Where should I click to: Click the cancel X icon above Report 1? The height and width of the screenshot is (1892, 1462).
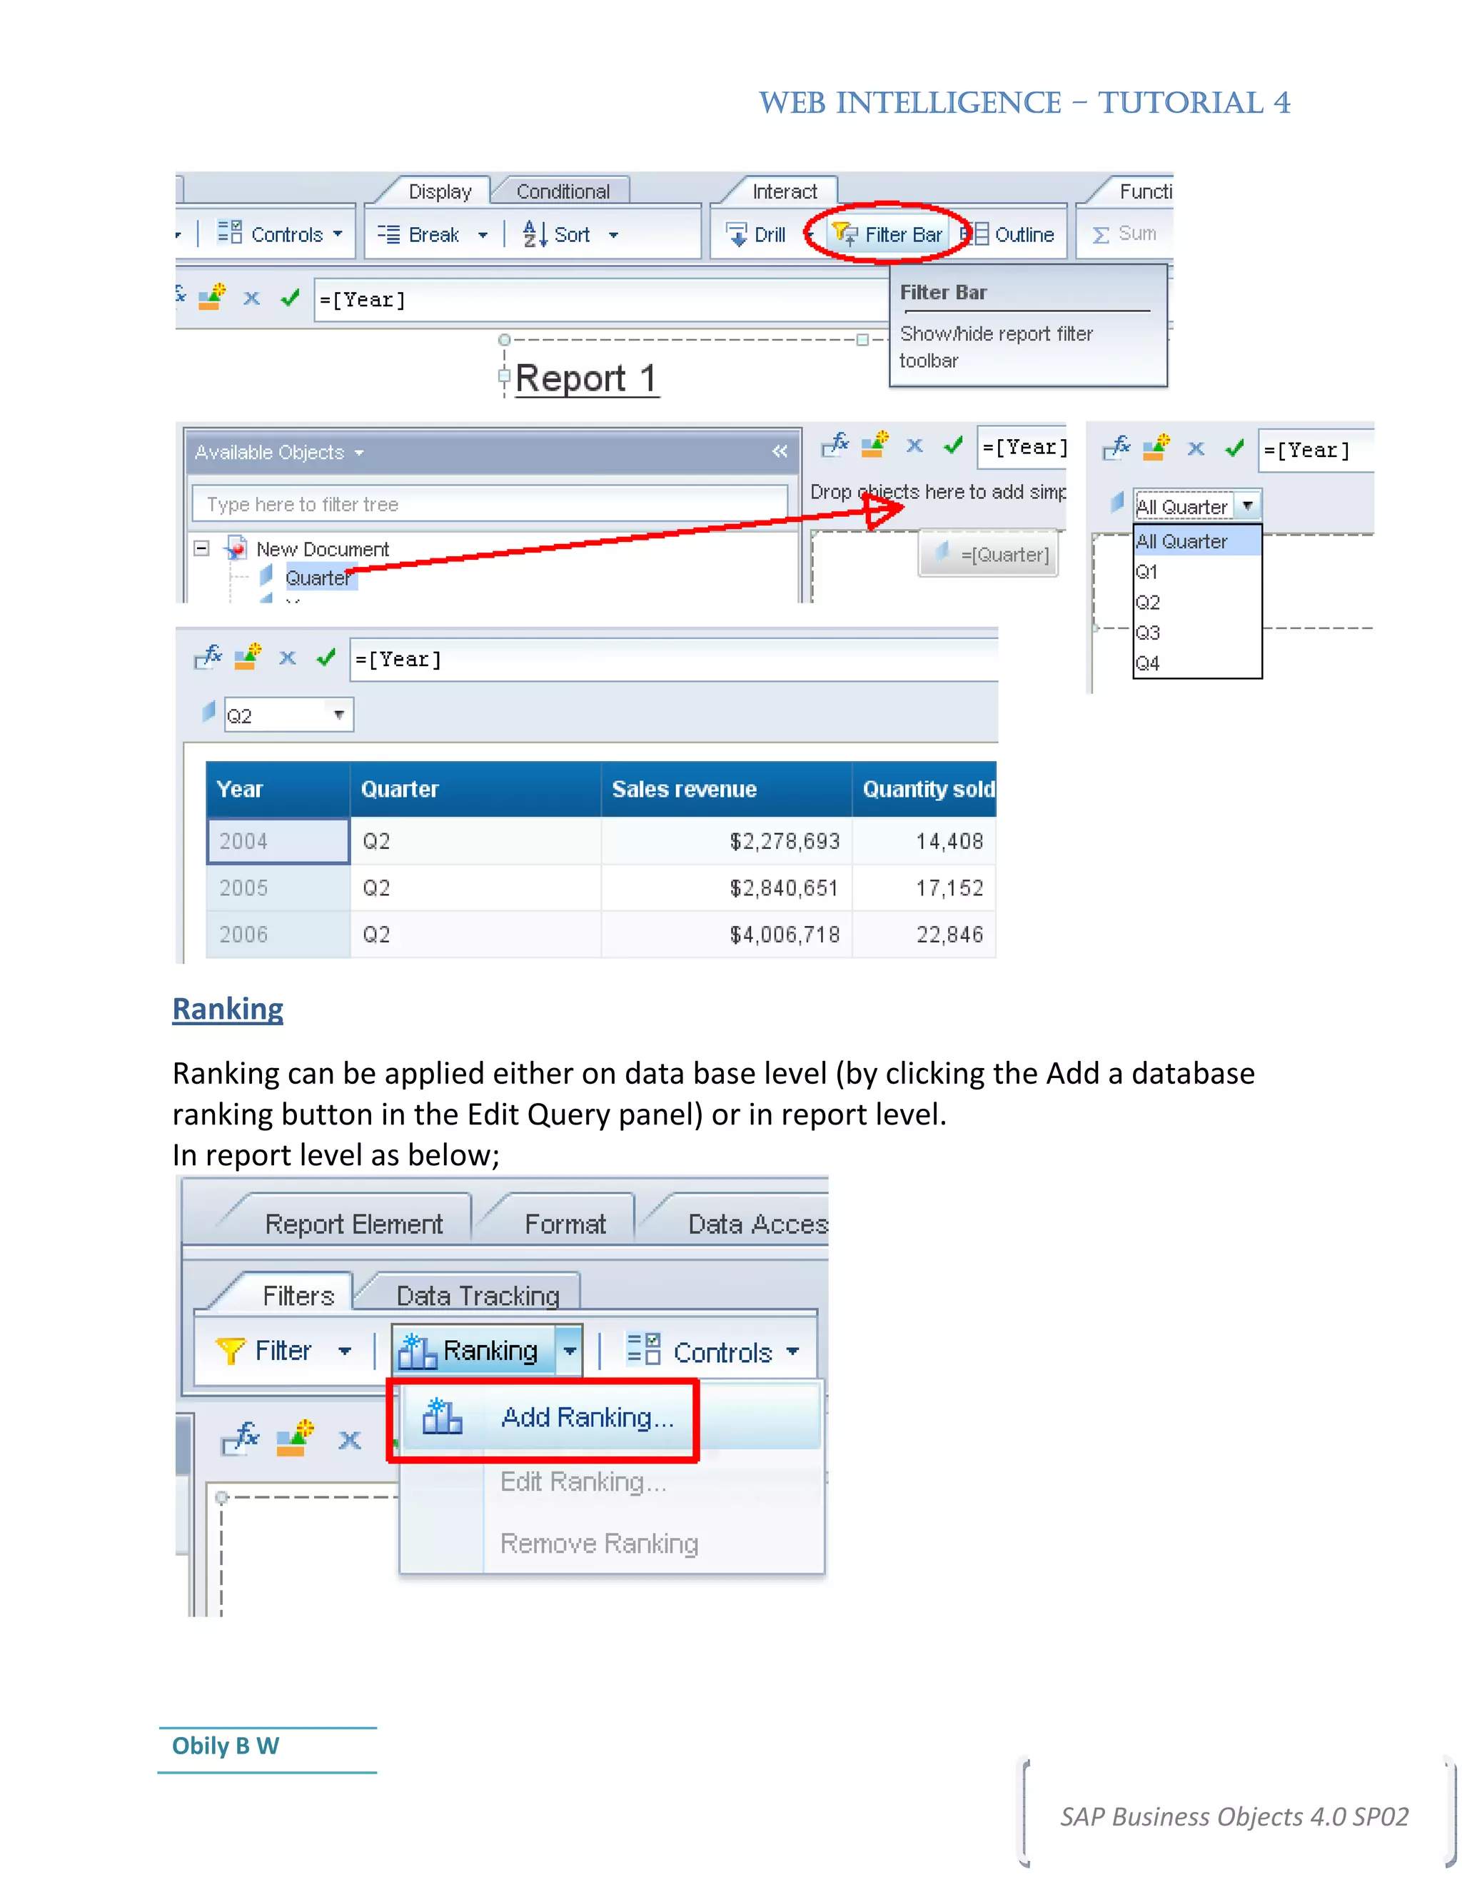click(x=251, y=299)
